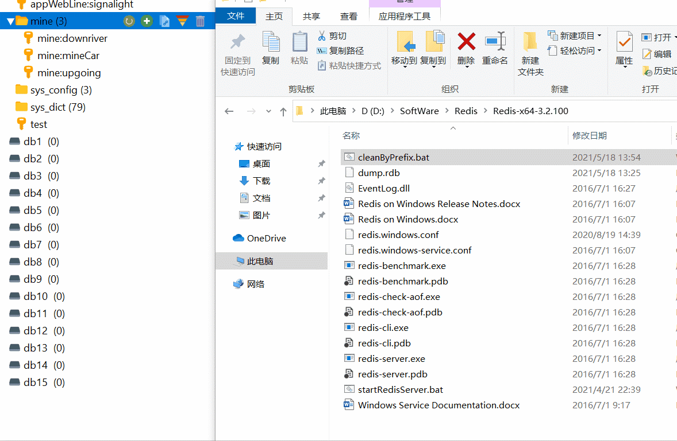Screen dimensions: 677x441
Task: Click the 编辑 edit button
Action: [657, 54]
